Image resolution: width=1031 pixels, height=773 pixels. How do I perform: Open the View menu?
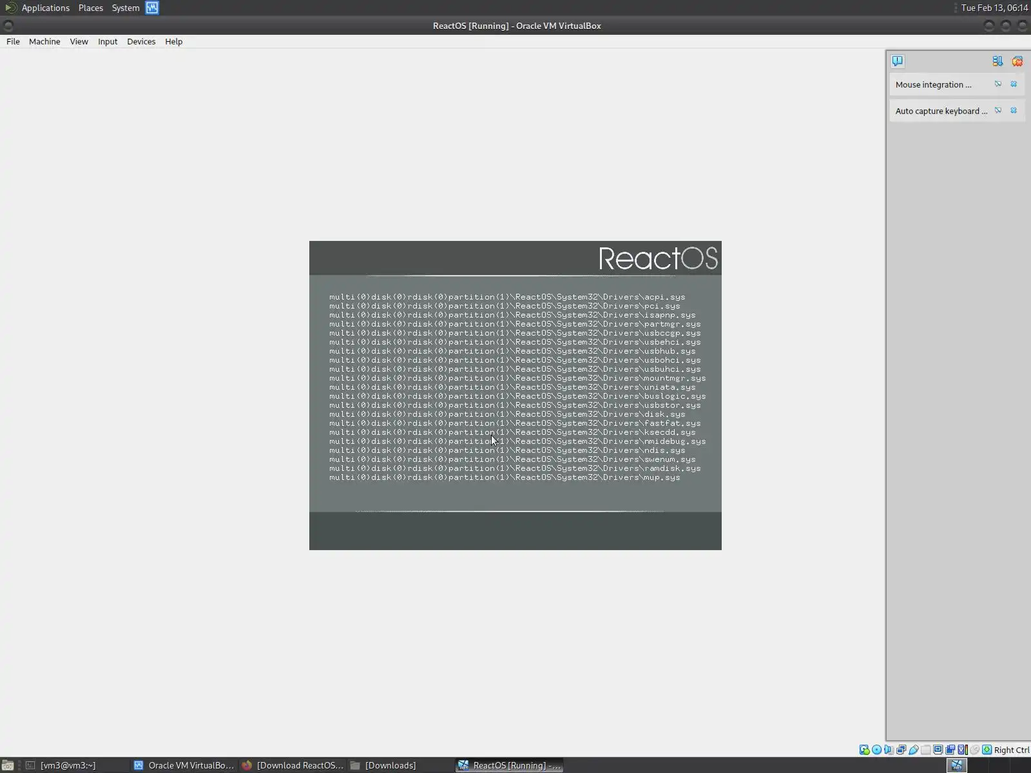point(79,41)
